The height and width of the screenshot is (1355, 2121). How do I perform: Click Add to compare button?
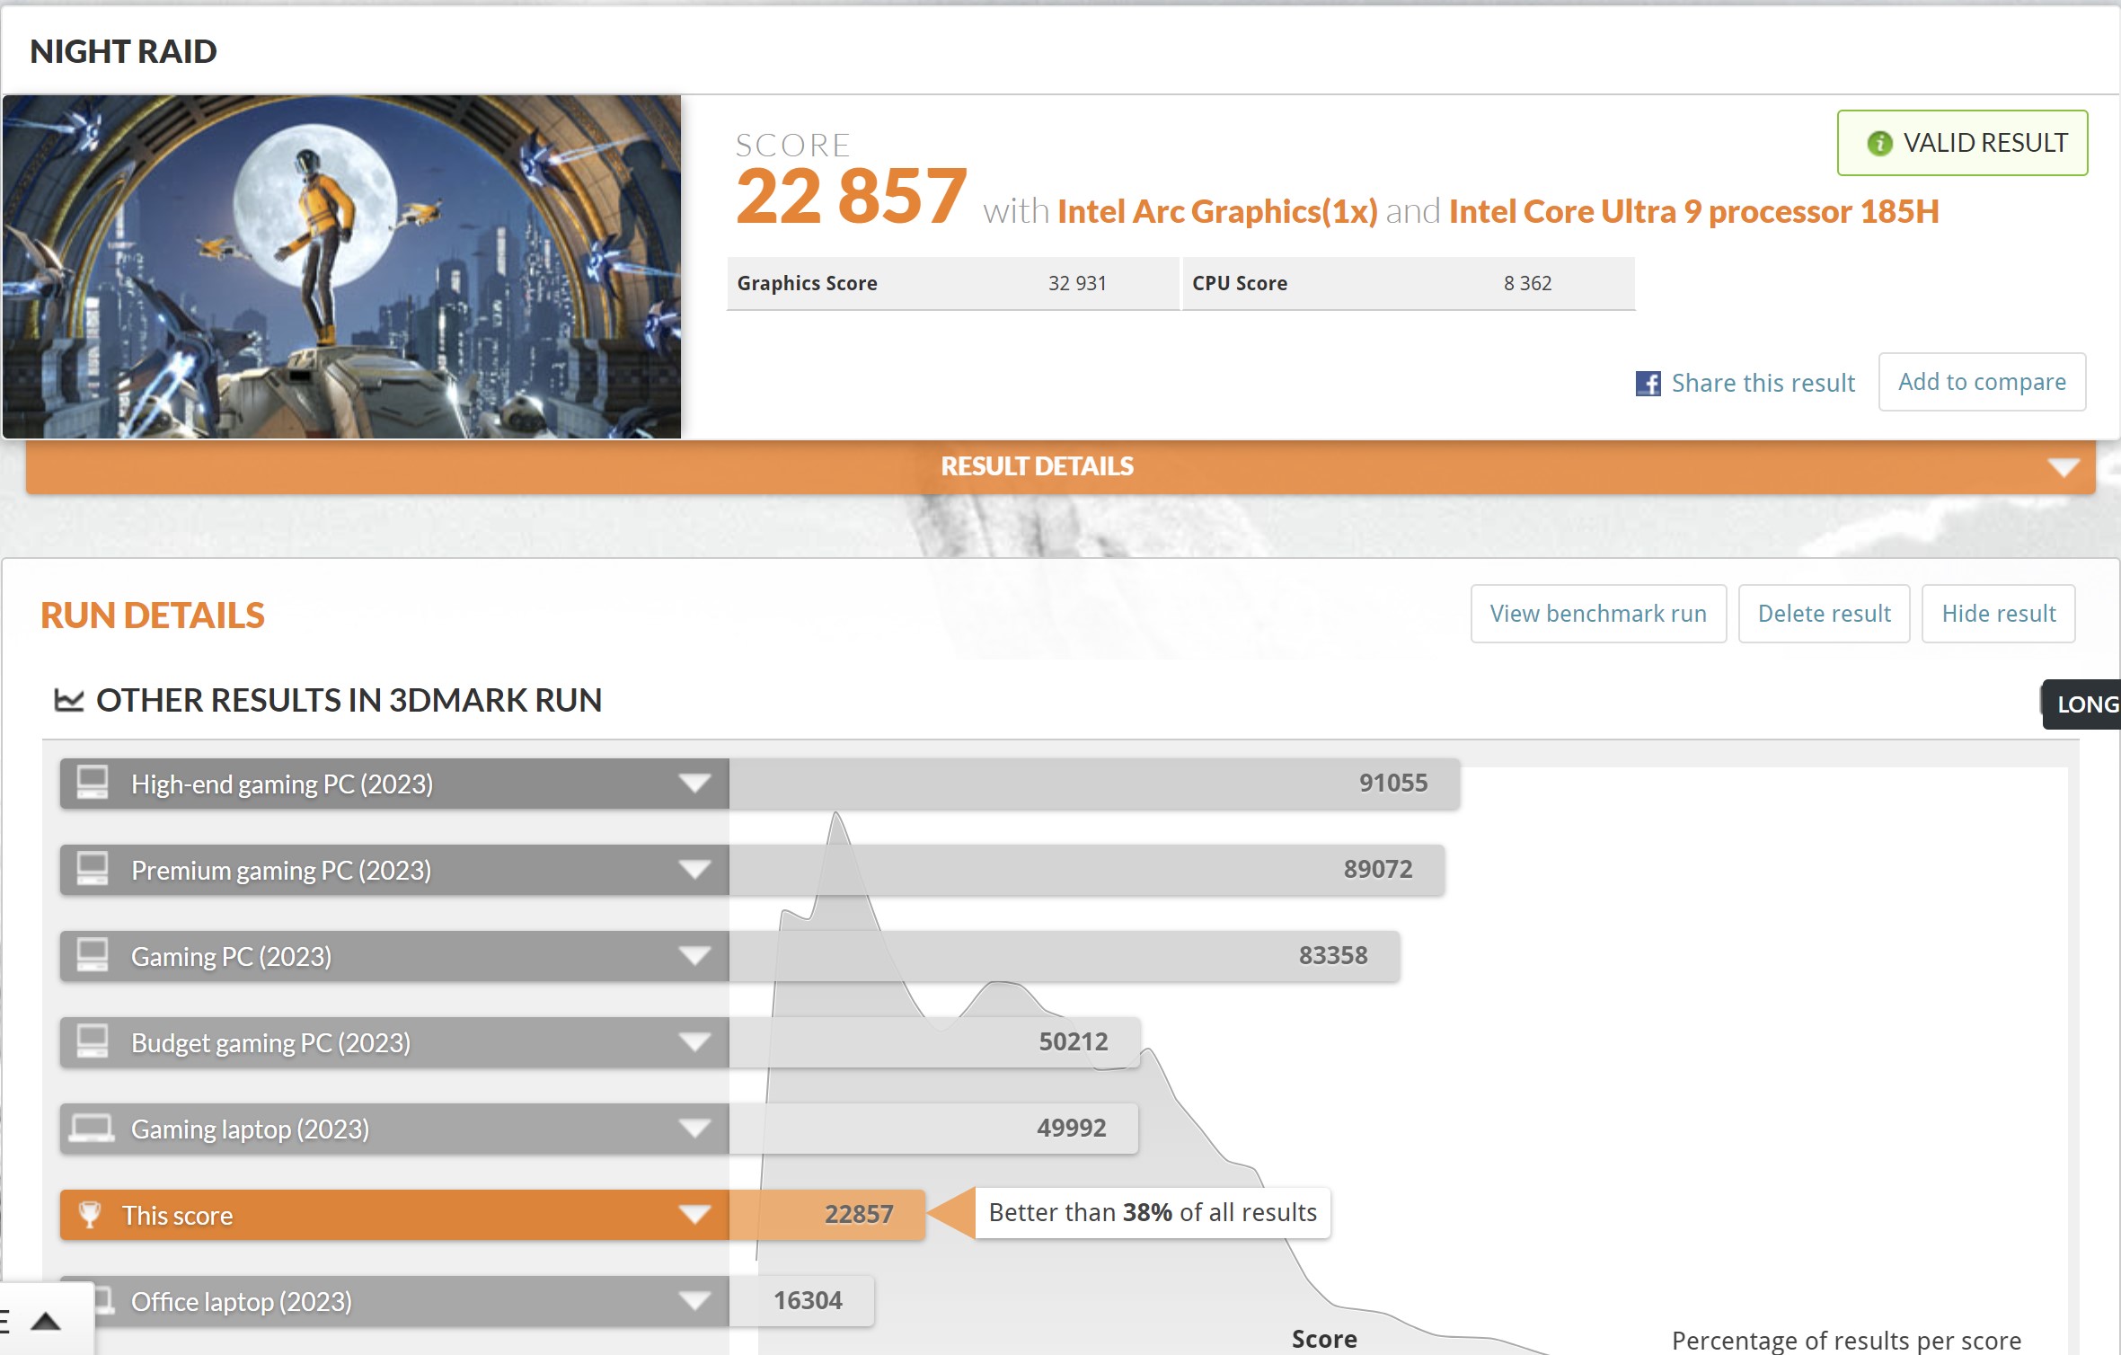(x=1982, y=382)
